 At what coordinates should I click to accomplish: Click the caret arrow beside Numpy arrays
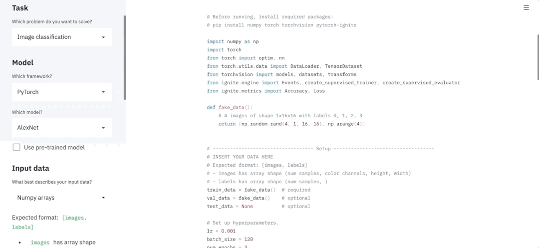point(103,198)
